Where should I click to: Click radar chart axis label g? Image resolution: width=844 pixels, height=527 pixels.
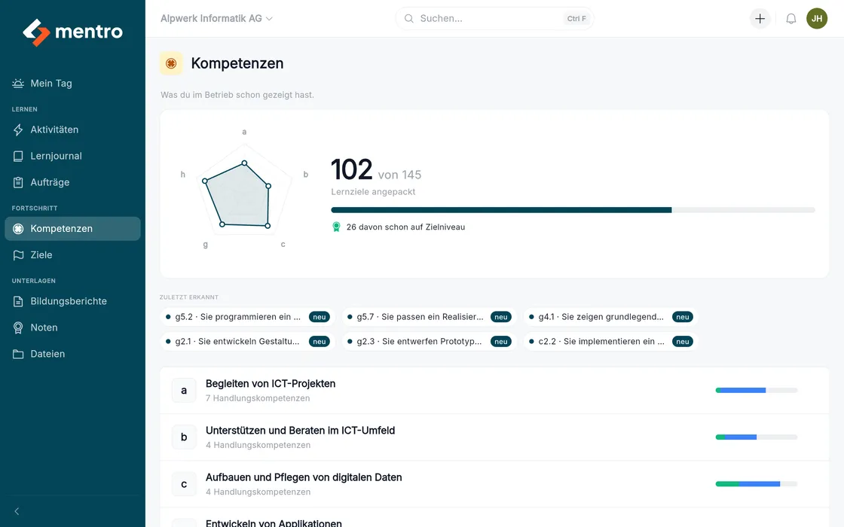[x=205, y=244]
